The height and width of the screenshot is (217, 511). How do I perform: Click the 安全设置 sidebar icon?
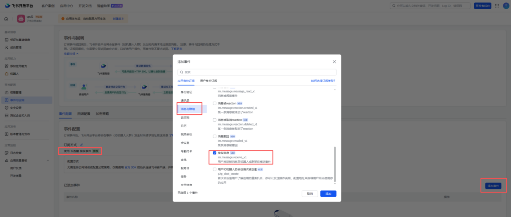coord(6,107)
